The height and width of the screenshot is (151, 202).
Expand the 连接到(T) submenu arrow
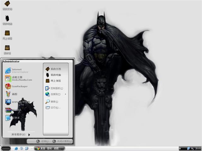[66, 94]
